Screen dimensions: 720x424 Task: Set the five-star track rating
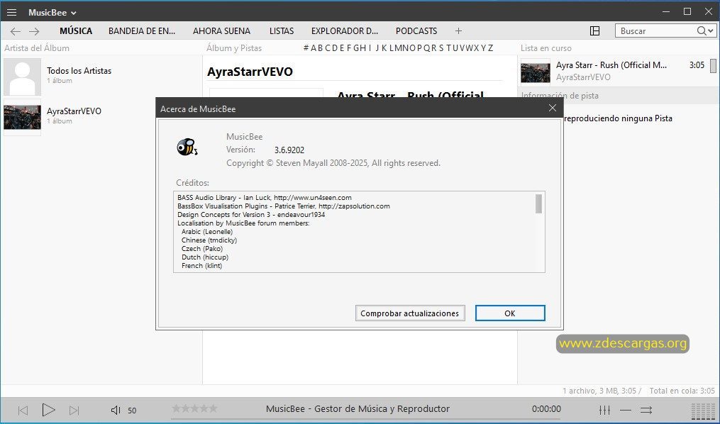194,408
